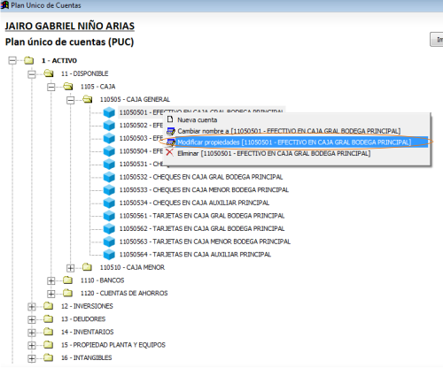Screen dimensions: 443x368
Task: Expand the 110510 - CAJA MENOR node
Action: [x=71, y=268]
